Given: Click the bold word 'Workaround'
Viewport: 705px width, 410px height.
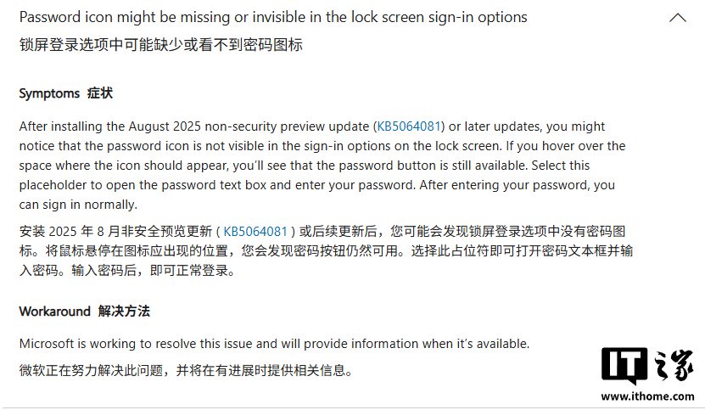Looking at the screenshot, I should click(x=54, y=312).
